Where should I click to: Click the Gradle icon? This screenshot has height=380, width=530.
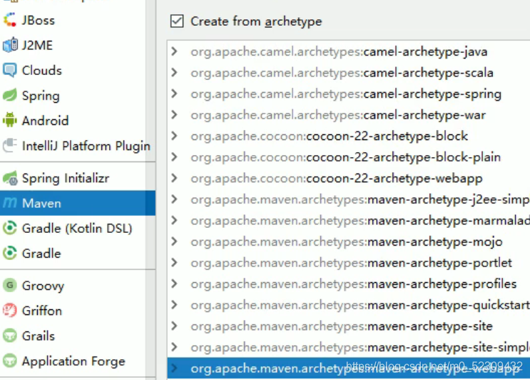click(x=10, y=253)
